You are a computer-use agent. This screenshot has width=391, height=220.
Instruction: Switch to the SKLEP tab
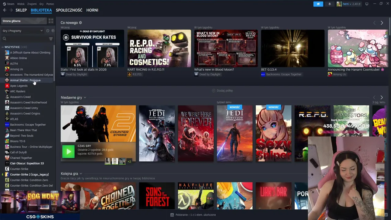click(x=21, y=10)
